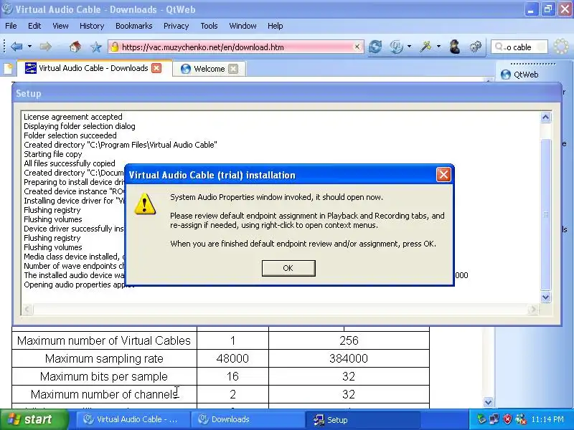Click the Setup log vertical scrollbar thumb
The image size is (574, 430).
tap(545, 214)
